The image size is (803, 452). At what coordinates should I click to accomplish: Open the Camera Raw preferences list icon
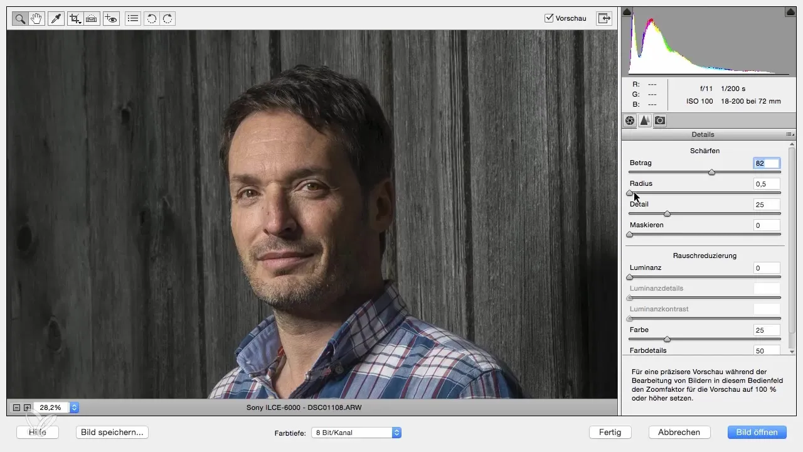(x=132, y=19)
